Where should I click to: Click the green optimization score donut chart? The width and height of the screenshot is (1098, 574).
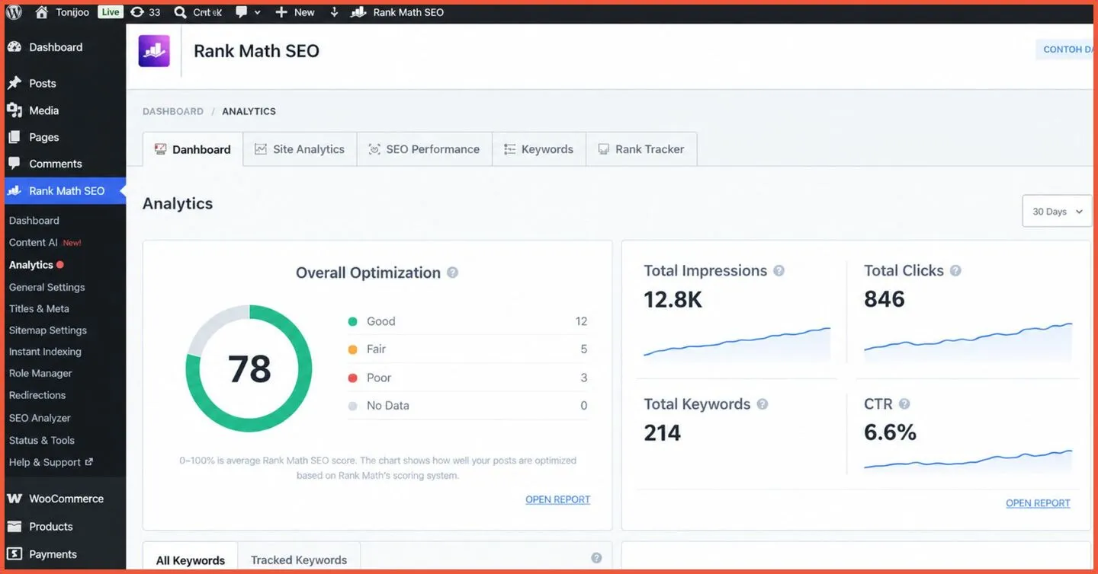(x=249, y=368)
